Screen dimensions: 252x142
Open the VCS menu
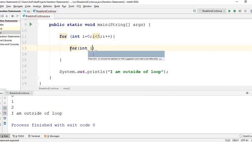coord(79,6)
